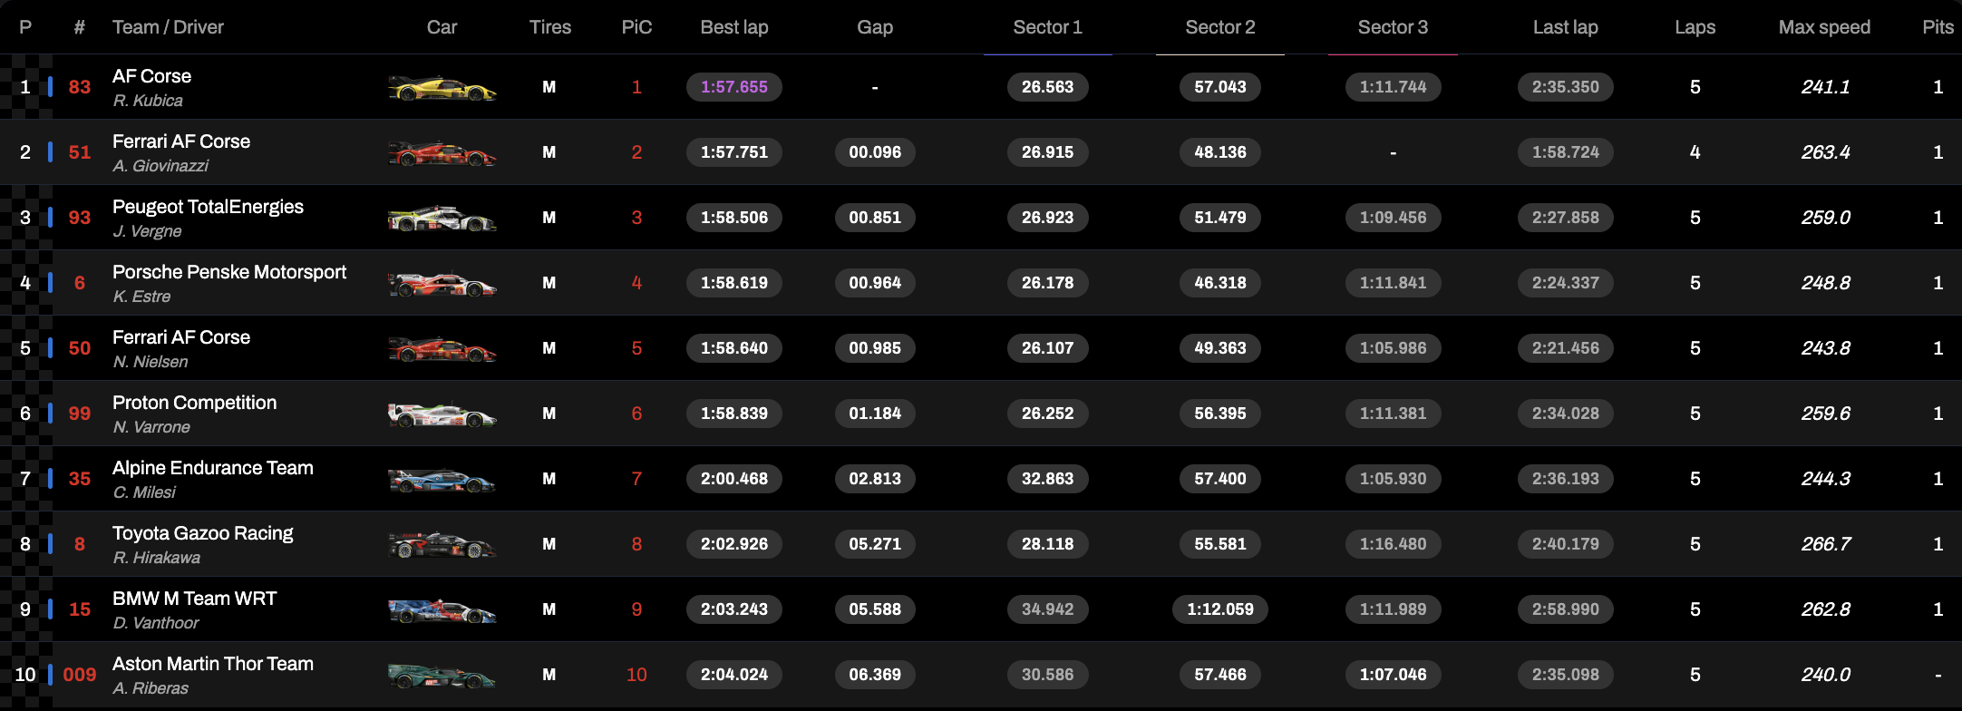The image size is (1962, 711).
Task: Click max speed value 263.4
Action: tap(1825, 152)
